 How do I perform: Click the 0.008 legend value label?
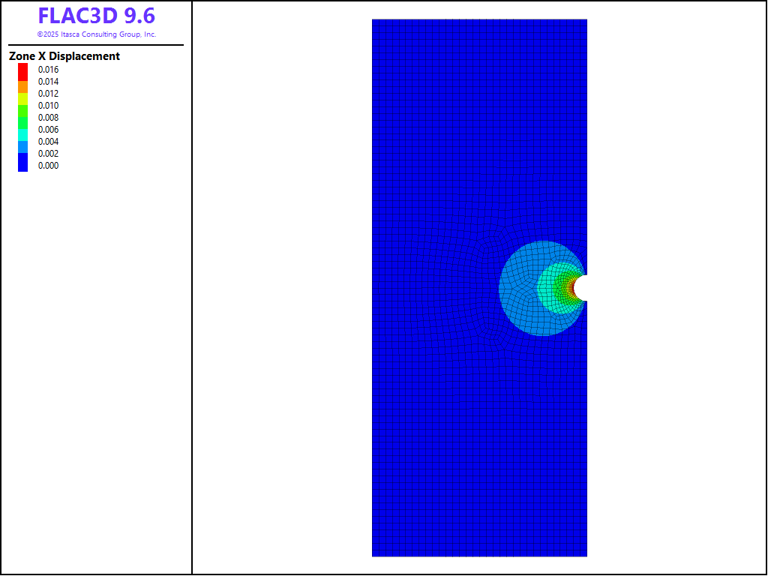48,118
